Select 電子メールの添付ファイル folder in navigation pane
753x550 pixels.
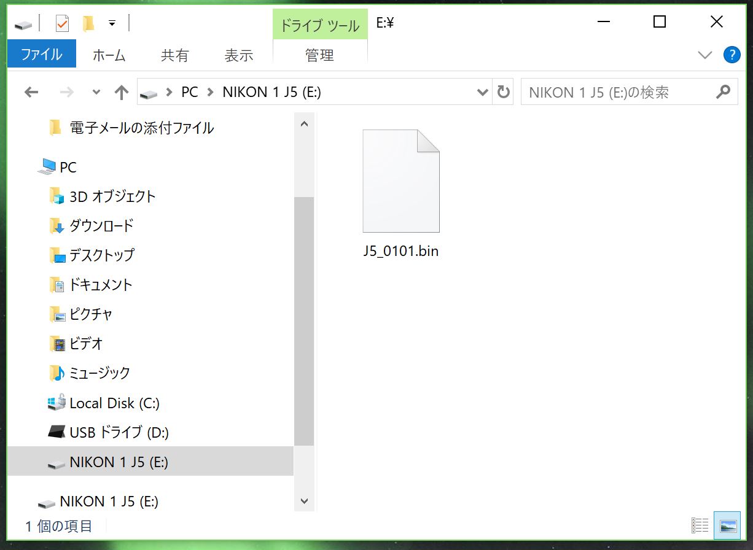tap(142, 128)
